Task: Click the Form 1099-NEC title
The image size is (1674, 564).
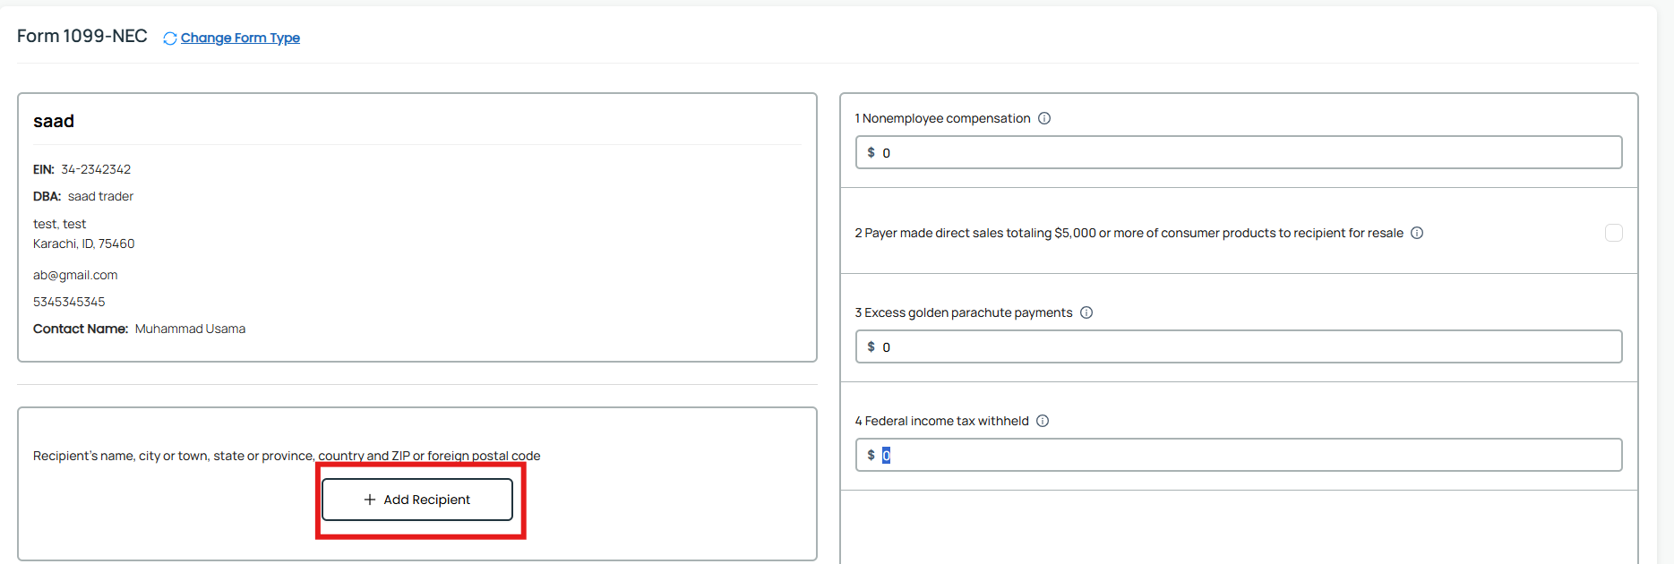Action: click(82, 36)
